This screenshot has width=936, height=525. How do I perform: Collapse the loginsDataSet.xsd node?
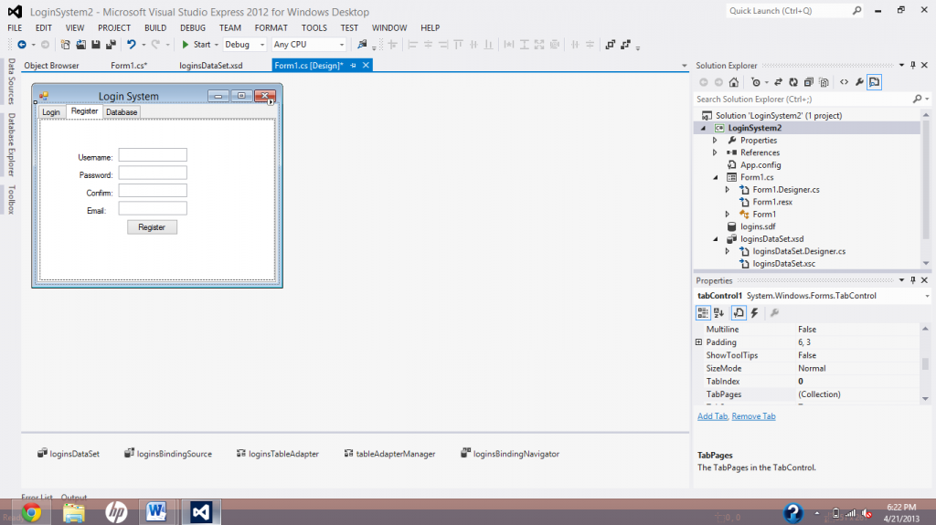click(715, 239)
